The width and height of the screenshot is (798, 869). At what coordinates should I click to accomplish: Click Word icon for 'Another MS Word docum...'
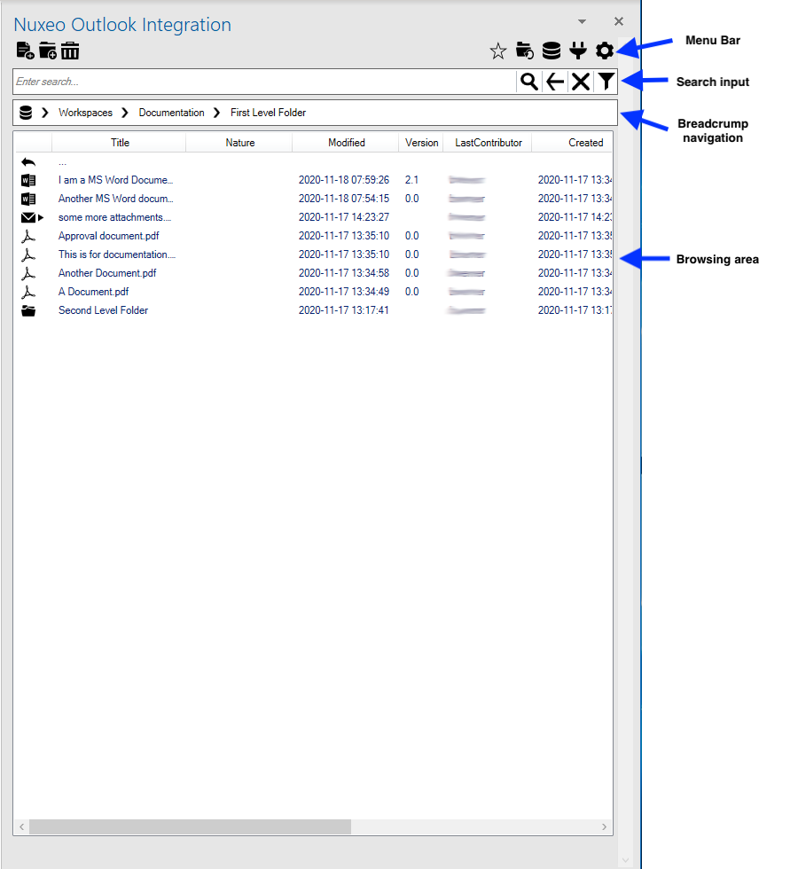(28, 199)
